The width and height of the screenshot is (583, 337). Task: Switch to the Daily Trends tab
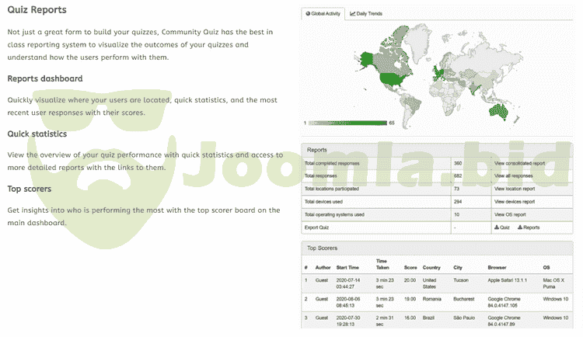(x=366, y=14)
